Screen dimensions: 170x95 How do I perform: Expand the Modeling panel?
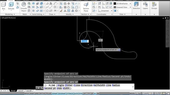(x=10, y=14)
